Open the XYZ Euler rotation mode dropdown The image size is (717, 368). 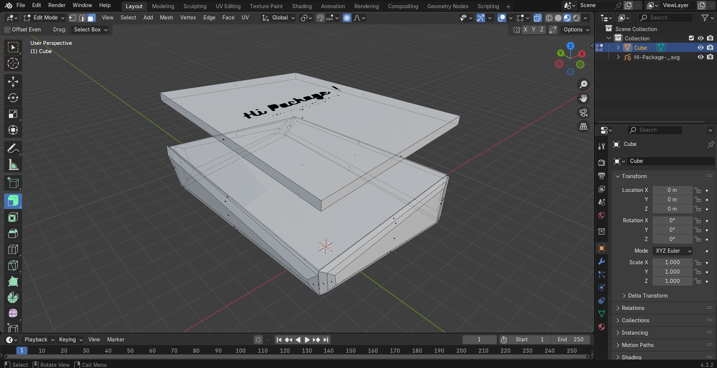coord(672,251)
